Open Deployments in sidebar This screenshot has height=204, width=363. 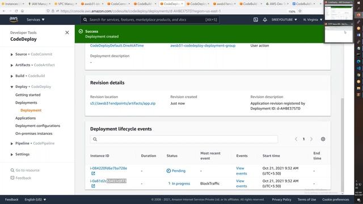26,103
